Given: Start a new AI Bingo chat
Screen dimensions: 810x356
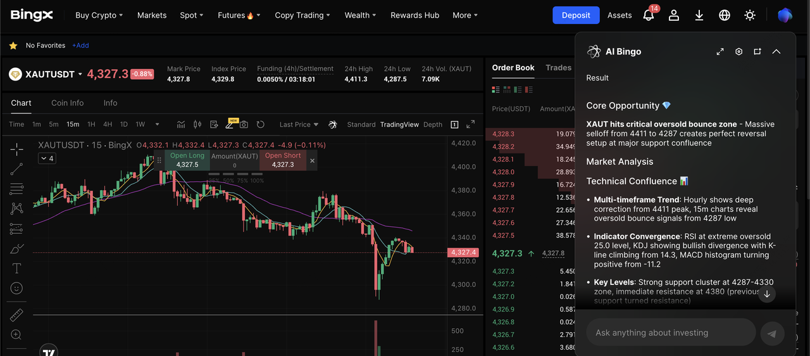Looking at the screenshot, I should click(757, 52).
